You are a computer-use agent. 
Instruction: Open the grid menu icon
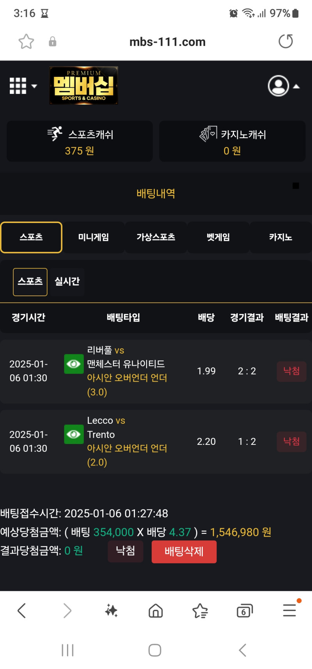pos(23,86)
